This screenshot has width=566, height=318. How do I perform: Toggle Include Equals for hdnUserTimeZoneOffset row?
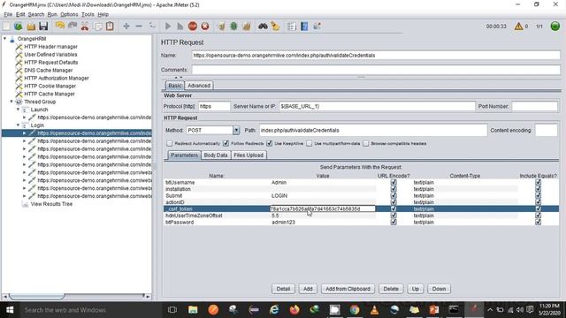pos(539,216)
